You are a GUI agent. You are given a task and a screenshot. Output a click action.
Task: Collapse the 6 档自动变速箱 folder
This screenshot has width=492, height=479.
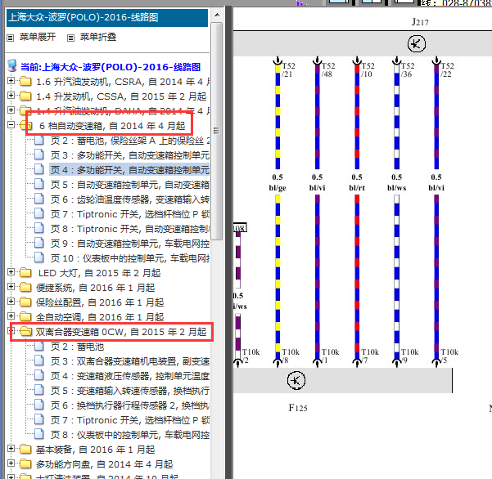pos(11,125)
